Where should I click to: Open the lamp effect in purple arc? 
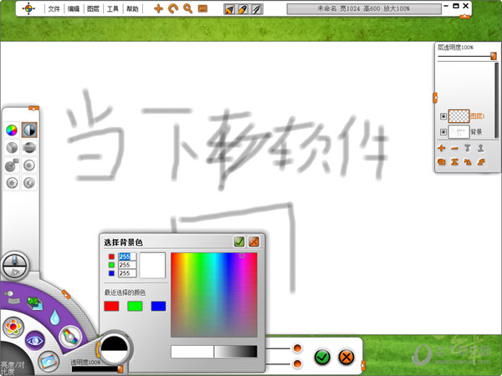(x=12, y=297)
